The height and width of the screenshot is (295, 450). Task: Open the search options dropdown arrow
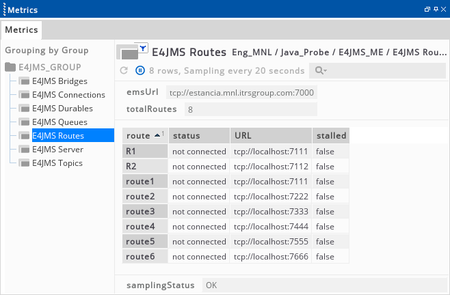[x=326, y=71]
